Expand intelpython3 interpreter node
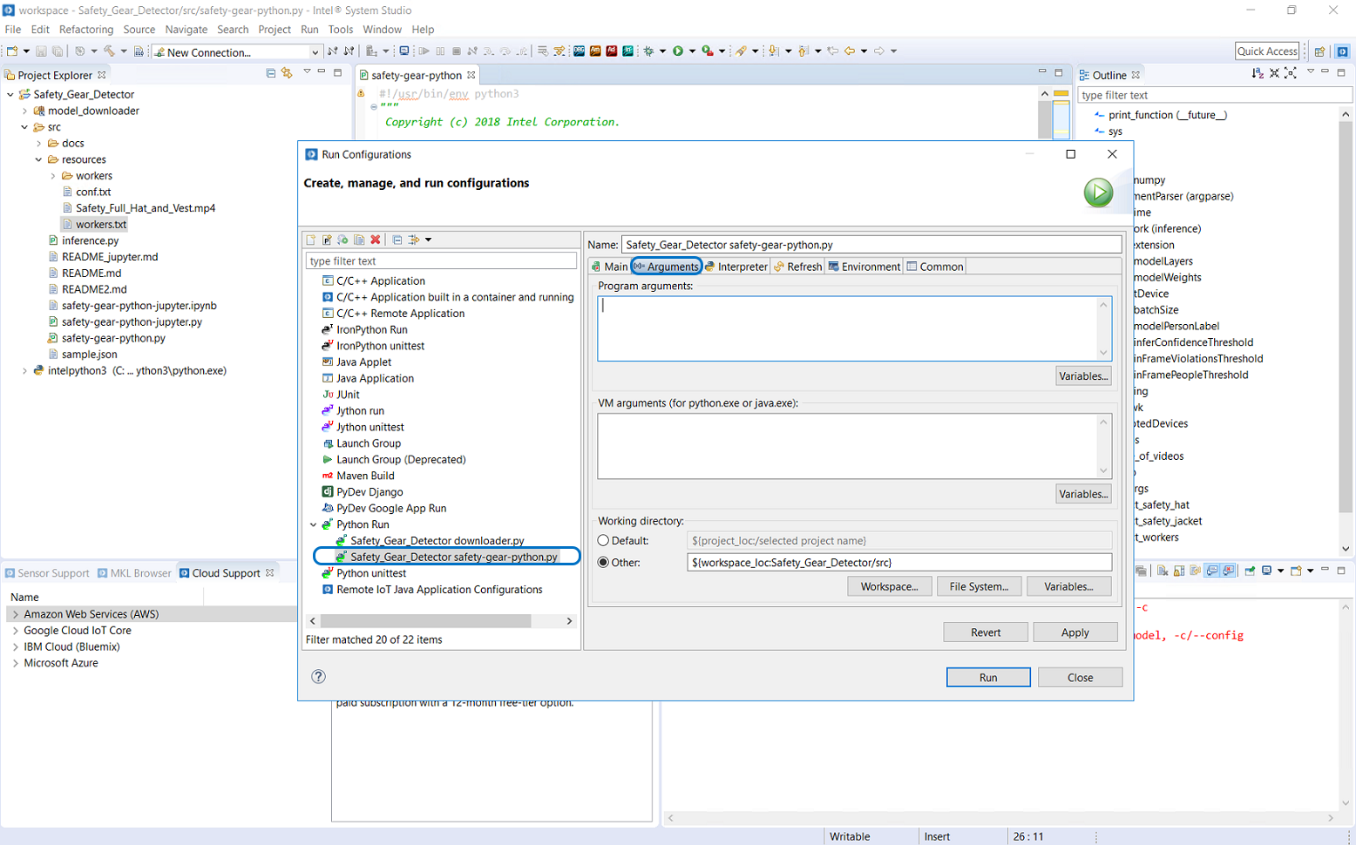Viewport: 1356px width, 845px height. tap(24, 370)
